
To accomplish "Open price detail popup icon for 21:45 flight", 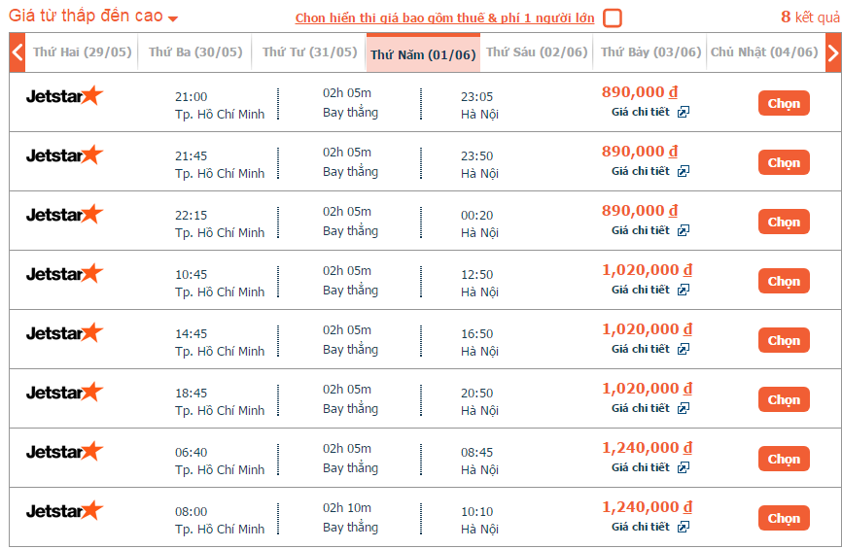I will 684,172.
